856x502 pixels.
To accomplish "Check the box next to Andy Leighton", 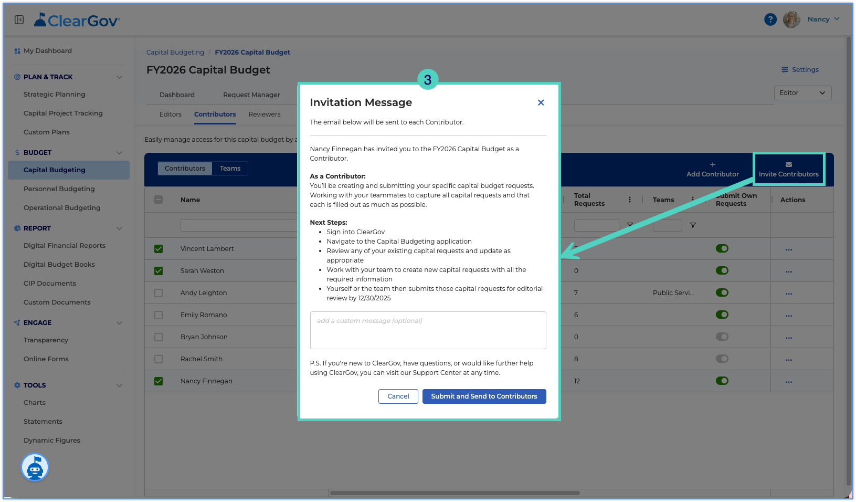I will coord(158,293).
